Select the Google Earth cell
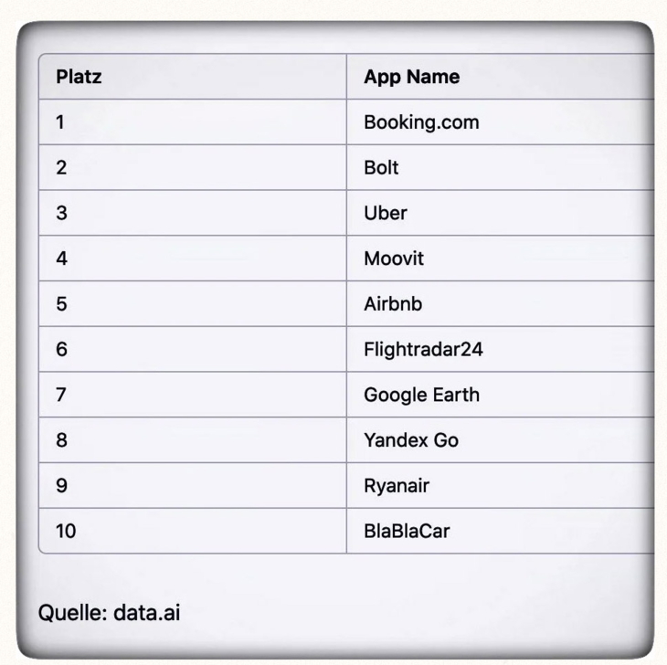 click(421, 395)
